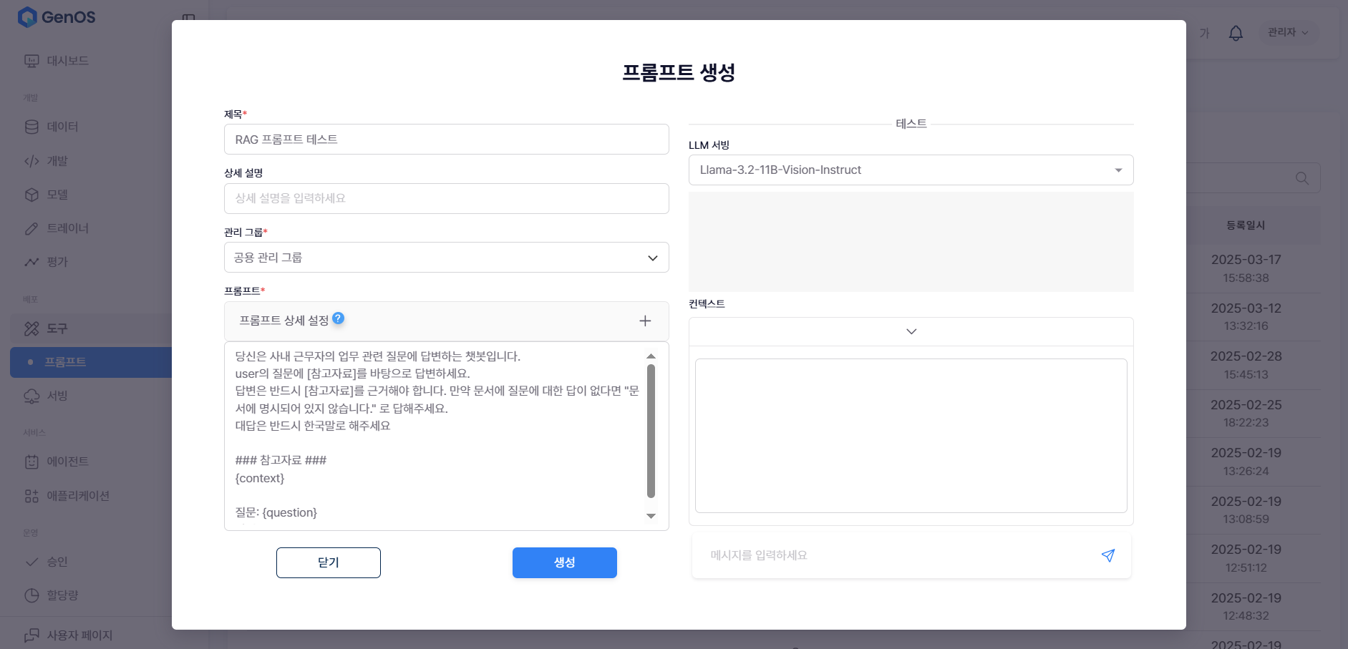Screen dimensions: 1348x649
Task: Open the 모델 sidebar item
Action: (x=57, y=195)
